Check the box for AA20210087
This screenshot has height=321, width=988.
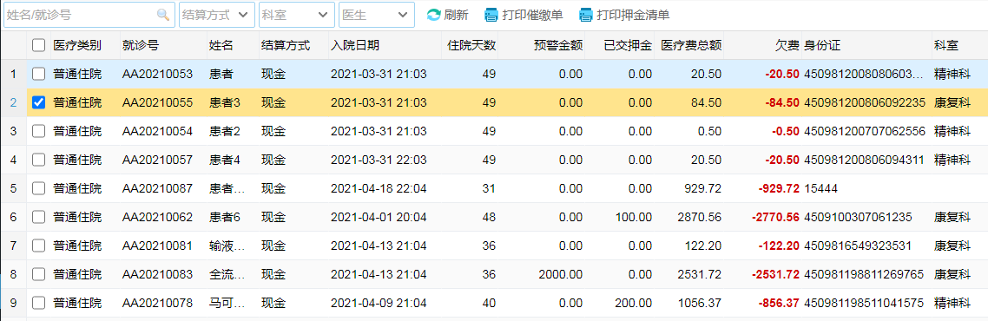click(38, 188)
